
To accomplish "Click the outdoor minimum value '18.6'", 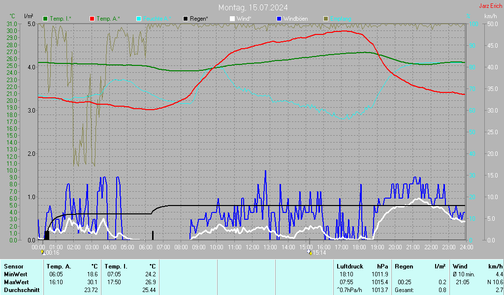I will (93, 274).
